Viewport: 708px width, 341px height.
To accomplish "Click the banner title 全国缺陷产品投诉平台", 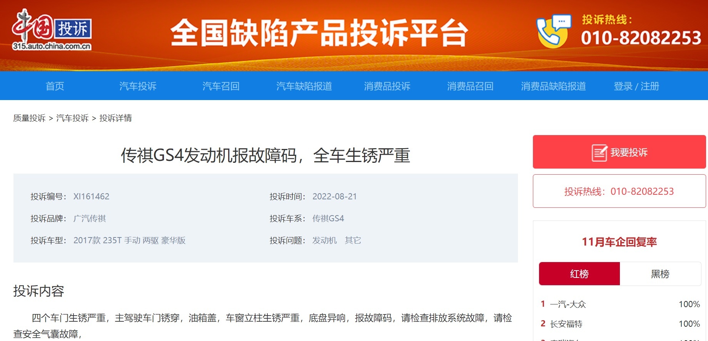I will tap(319, 33).
